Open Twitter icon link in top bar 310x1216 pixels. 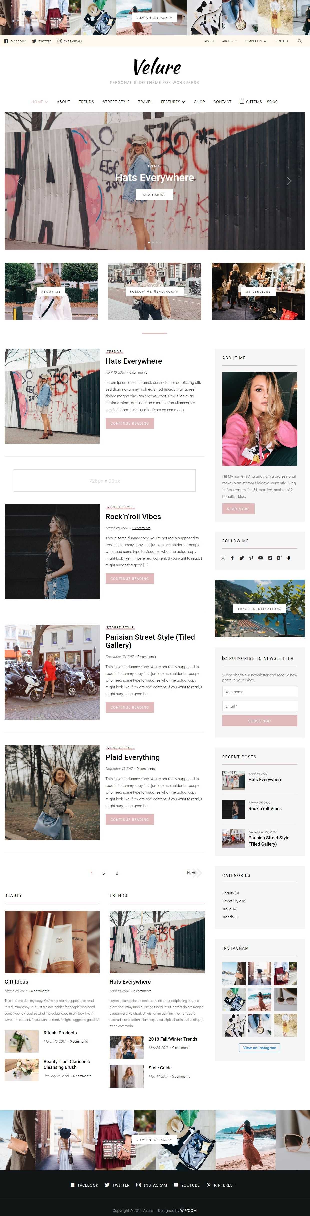point(34,41)
